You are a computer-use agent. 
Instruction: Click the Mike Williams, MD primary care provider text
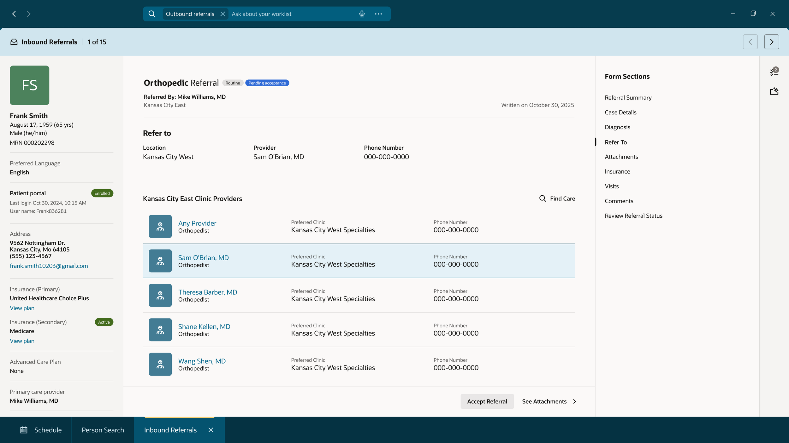pyautogui.click(x=34, y=401)
